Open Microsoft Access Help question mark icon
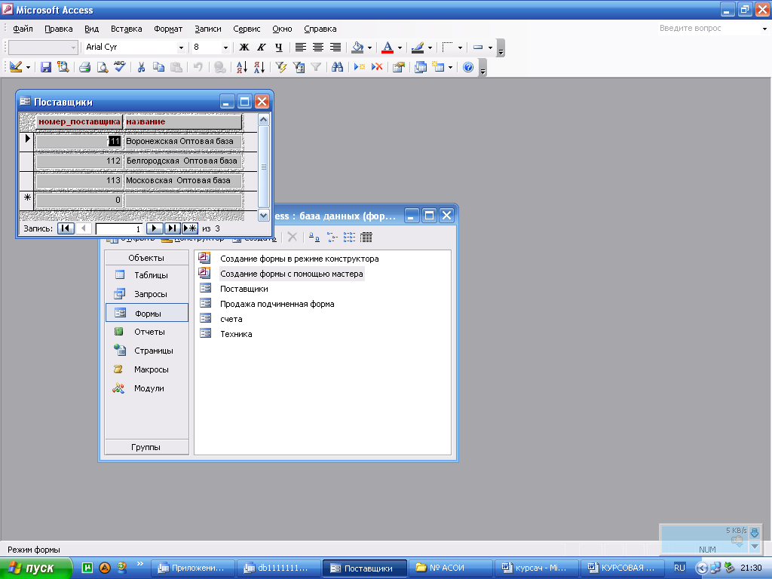The height and width of the screenshot is (579, 772). pyautogui.click(x=468, y=67)
